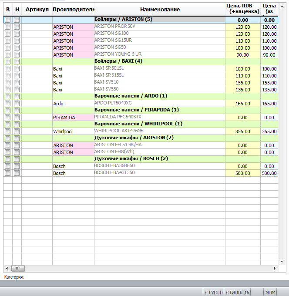Viewport: 289px width, 296px height.
Task: Click the В column header
Action: (x=8, y=9)
